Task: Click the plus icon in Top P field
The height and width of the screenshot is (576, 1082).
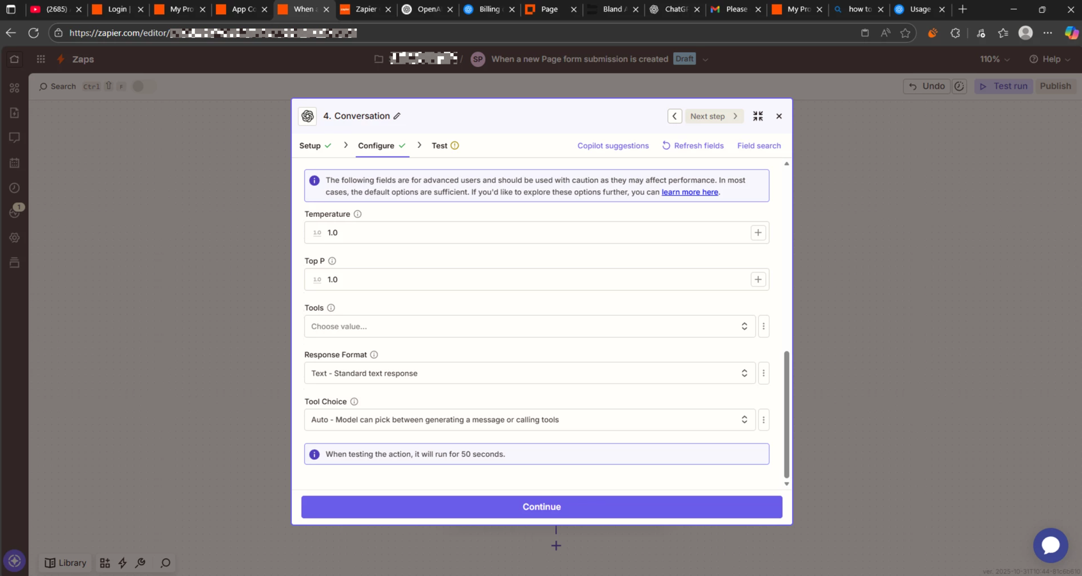Action: point(758,279)
